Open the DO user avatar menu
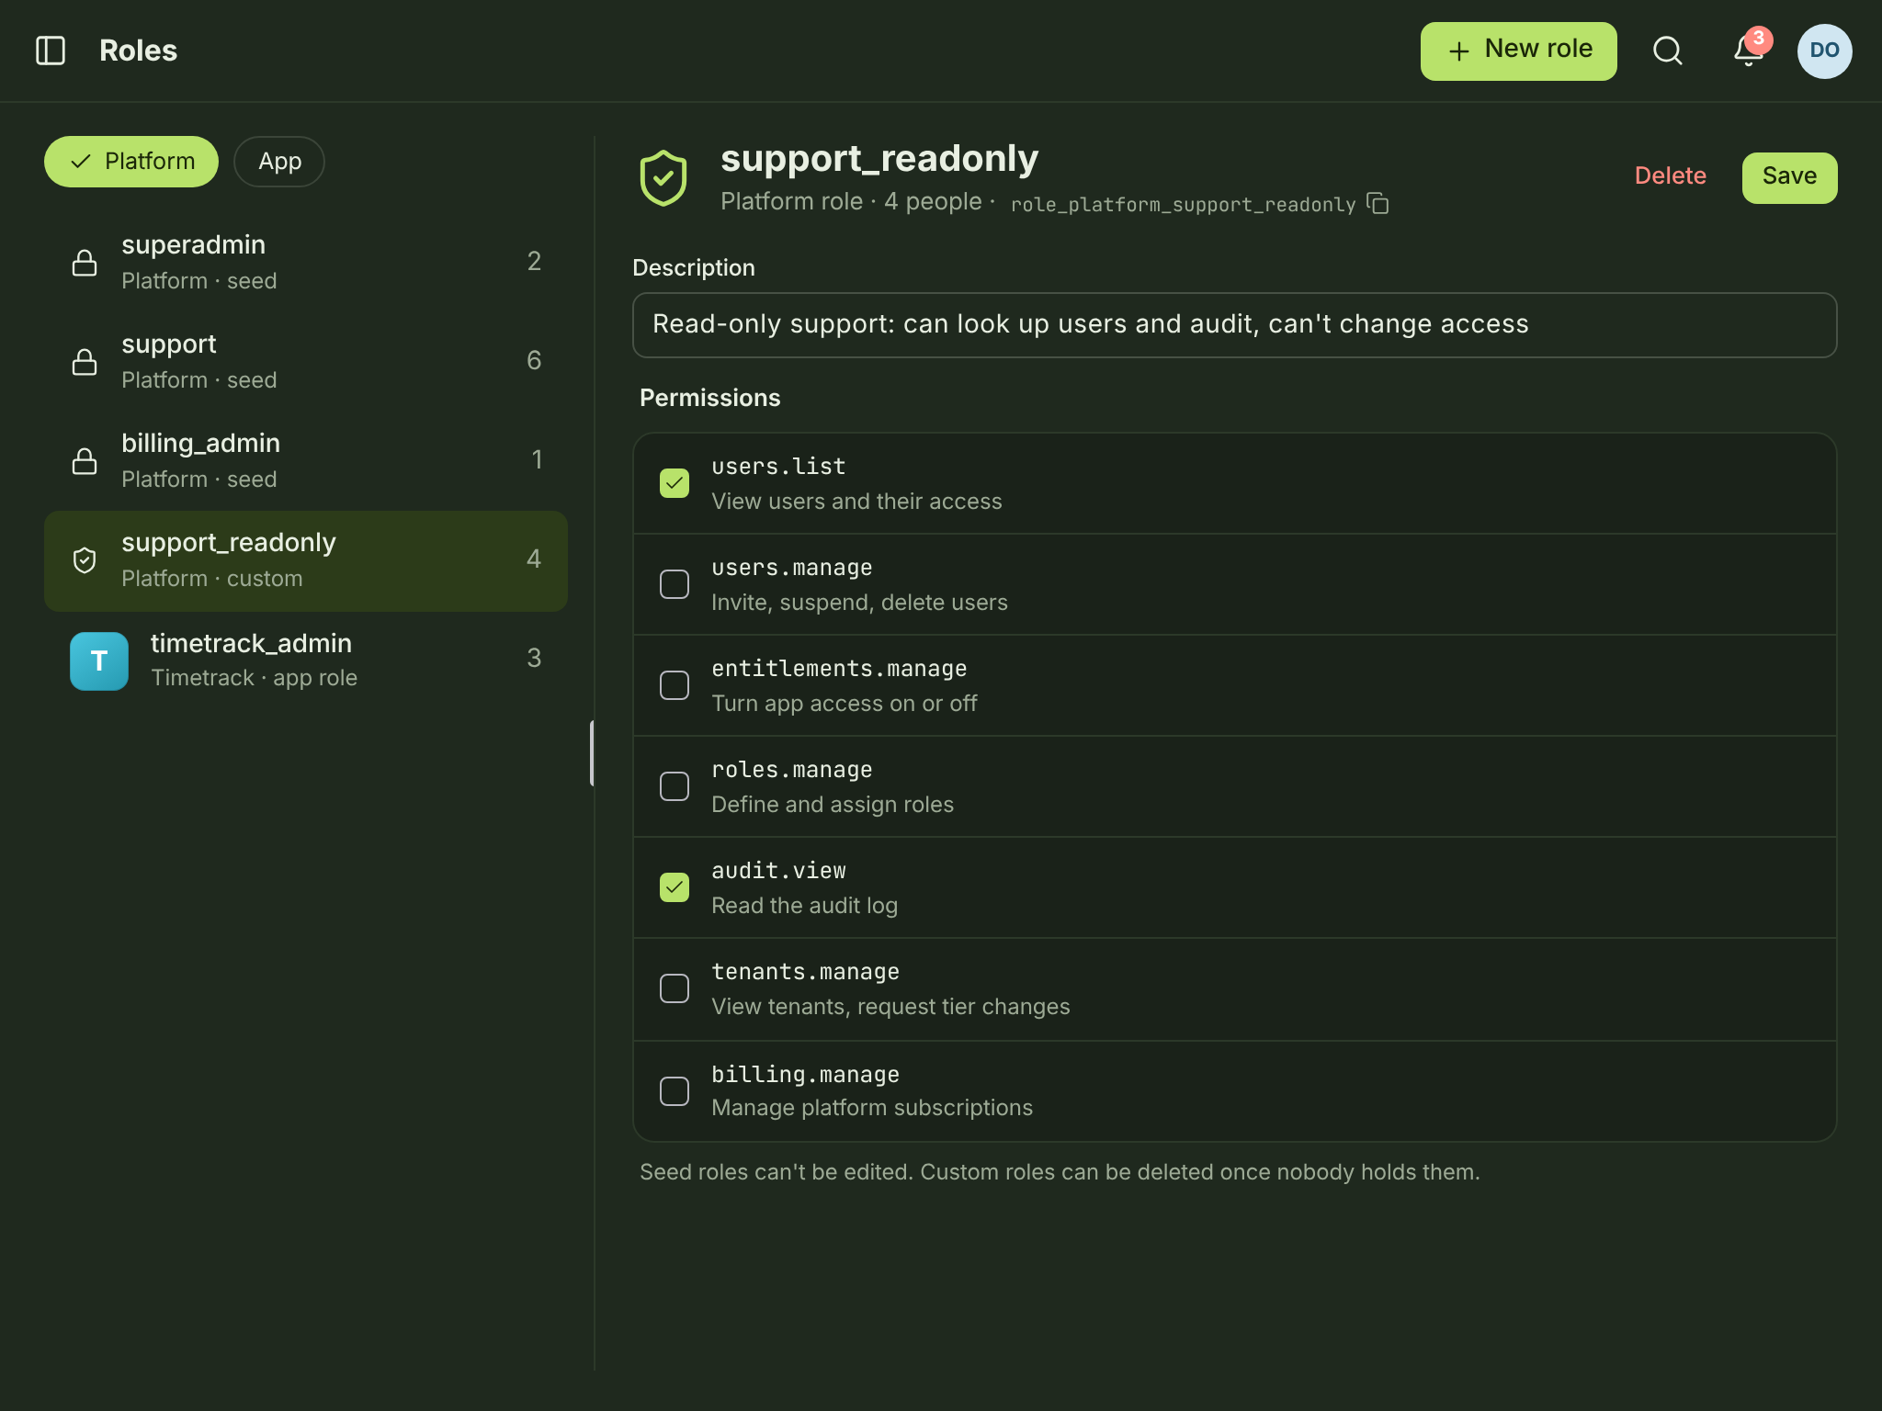This screenshot has width=1882, height=1411. (x=1824, y=51)
